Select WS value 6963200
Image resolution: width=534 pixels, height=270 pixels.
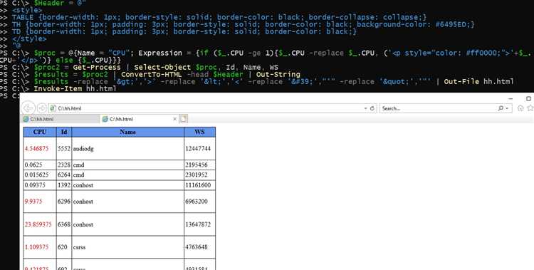point(197,202)
